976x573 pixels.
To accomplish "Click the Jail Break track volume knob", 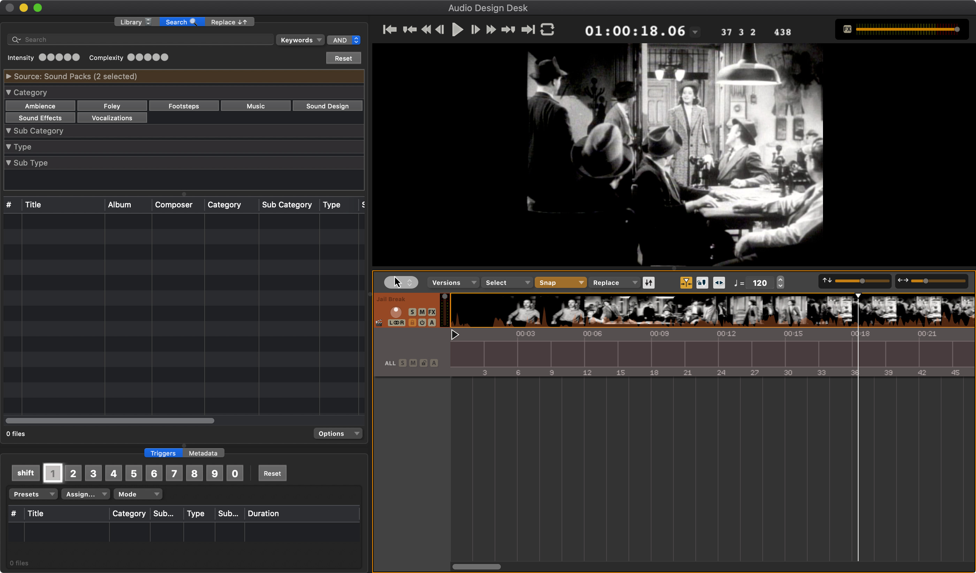I will pyautogui.click(x=395, y=312).
